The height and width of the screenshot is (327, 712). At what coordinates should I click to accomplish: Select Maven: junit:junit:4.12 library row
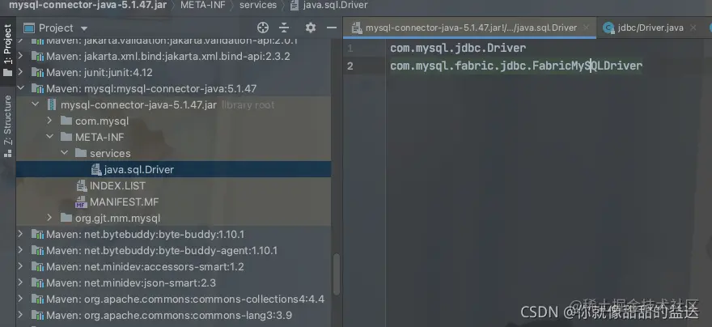tap(173, 73)
